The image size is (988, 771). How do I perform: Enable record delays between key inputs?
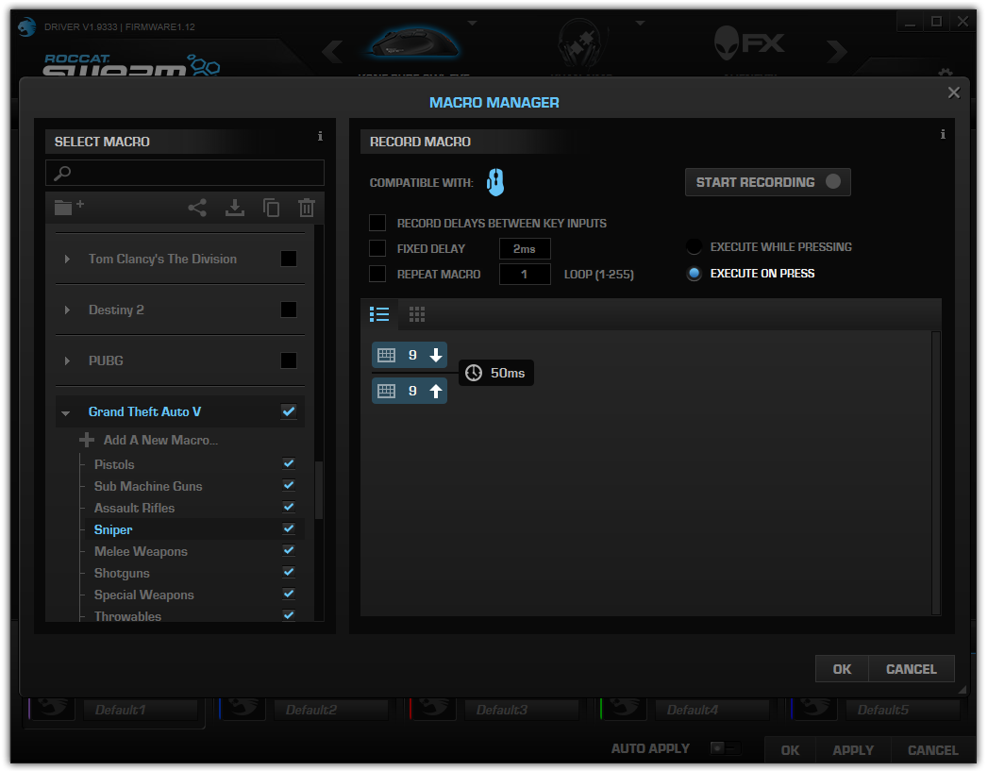tap(377, 223)
